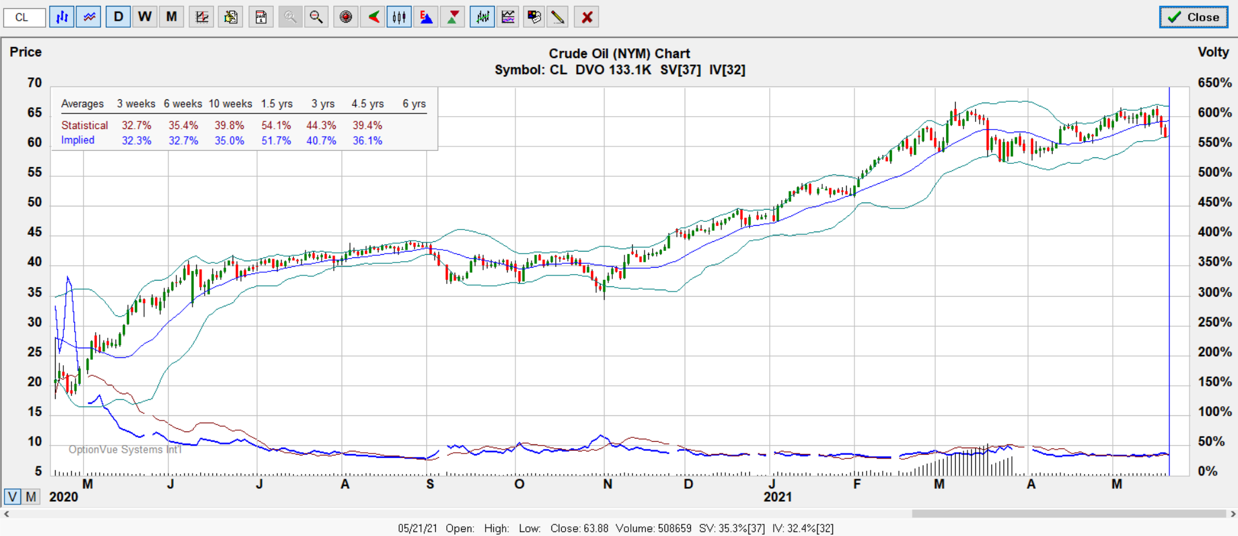Click the 'Crude Oil (NYM) Chart' title

click(619, 54)
